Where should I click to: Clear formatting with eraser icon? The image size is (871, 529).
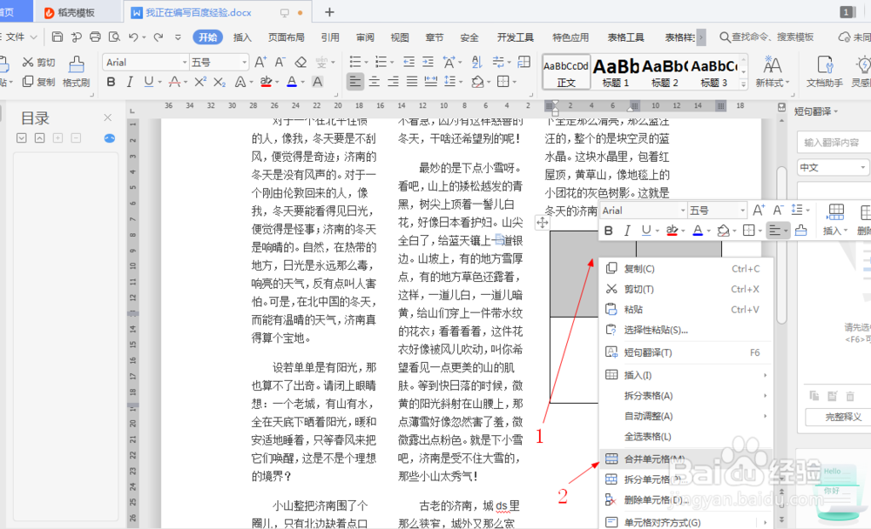[x=300, y=62]
